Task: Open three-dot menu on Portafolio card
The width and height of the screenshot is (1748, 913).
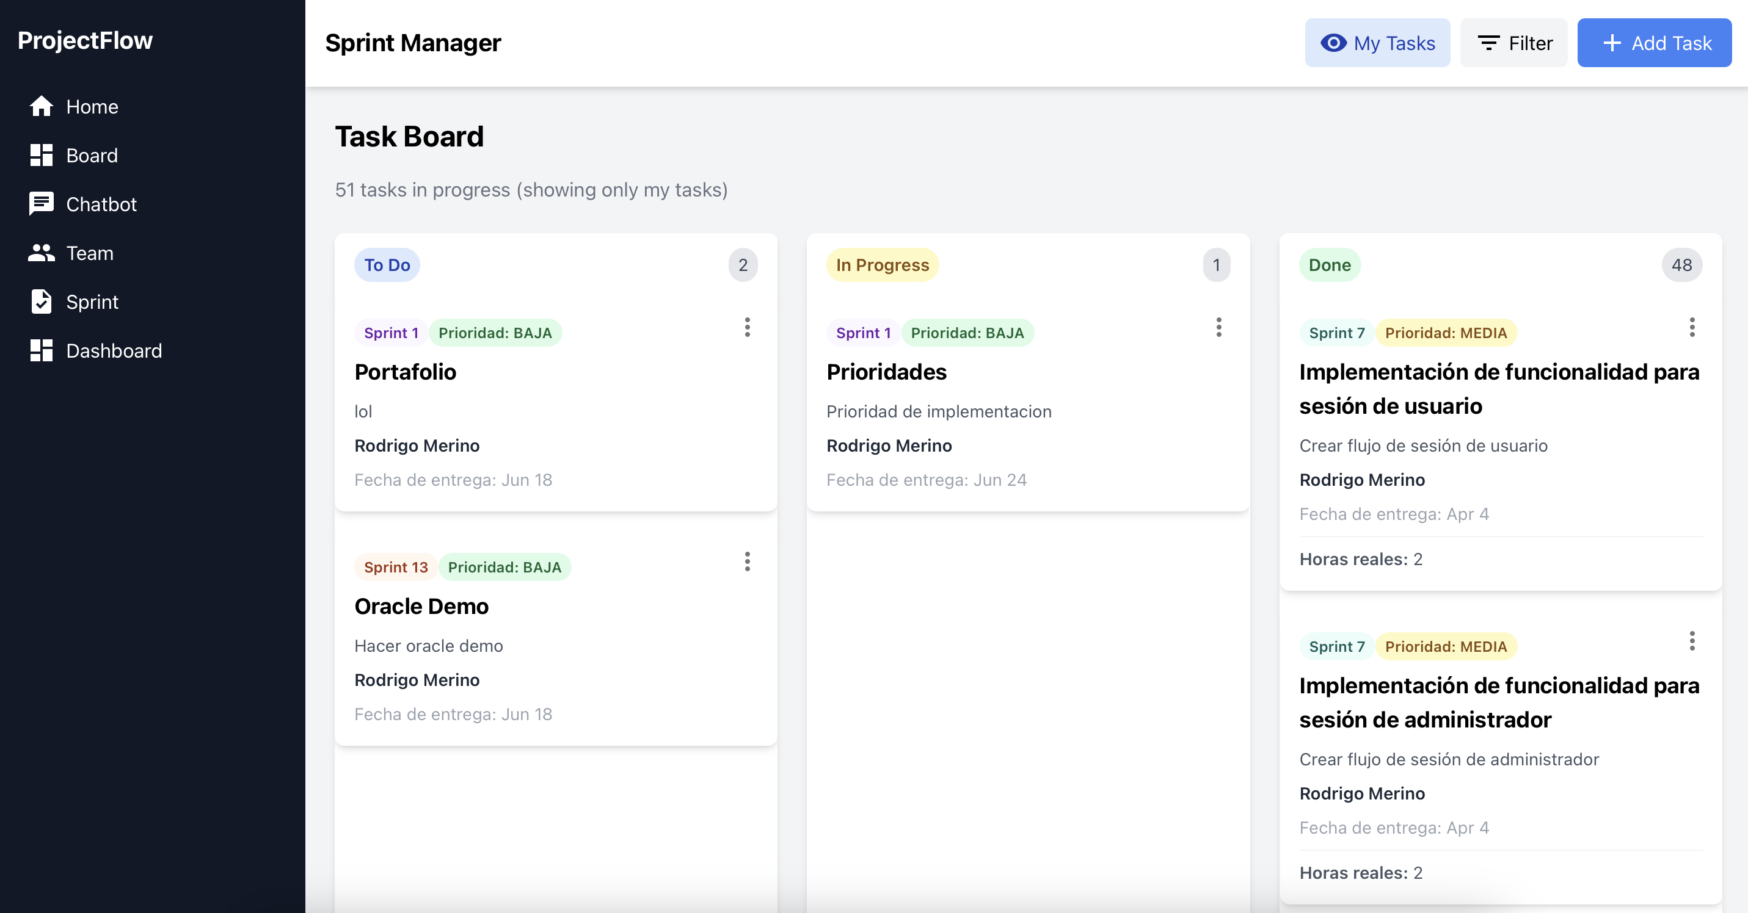Action: pyautogui.click(x=747, y=327)
